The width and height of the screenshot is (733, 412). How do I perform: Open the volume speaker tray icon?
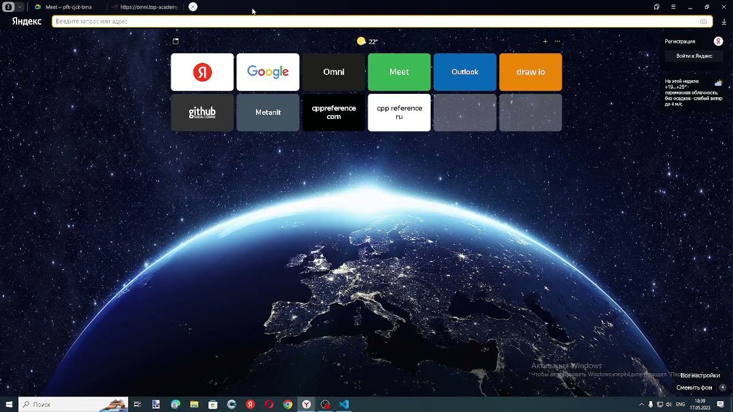point(669,405)
